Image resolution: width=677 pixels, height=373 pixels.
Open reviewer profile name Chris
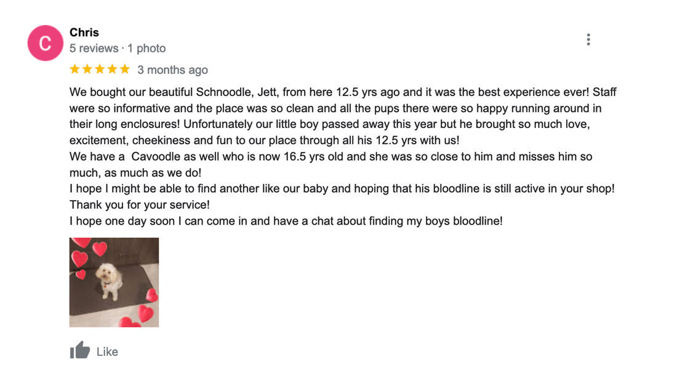coord(84,33)
